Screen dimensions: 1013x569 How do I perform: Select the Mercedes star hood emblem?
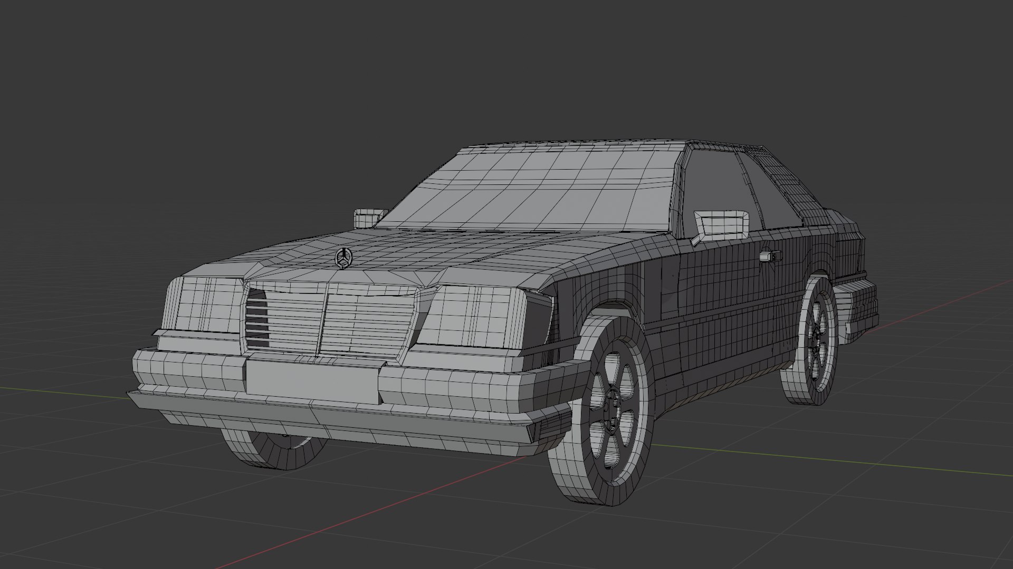coord(343,258)
